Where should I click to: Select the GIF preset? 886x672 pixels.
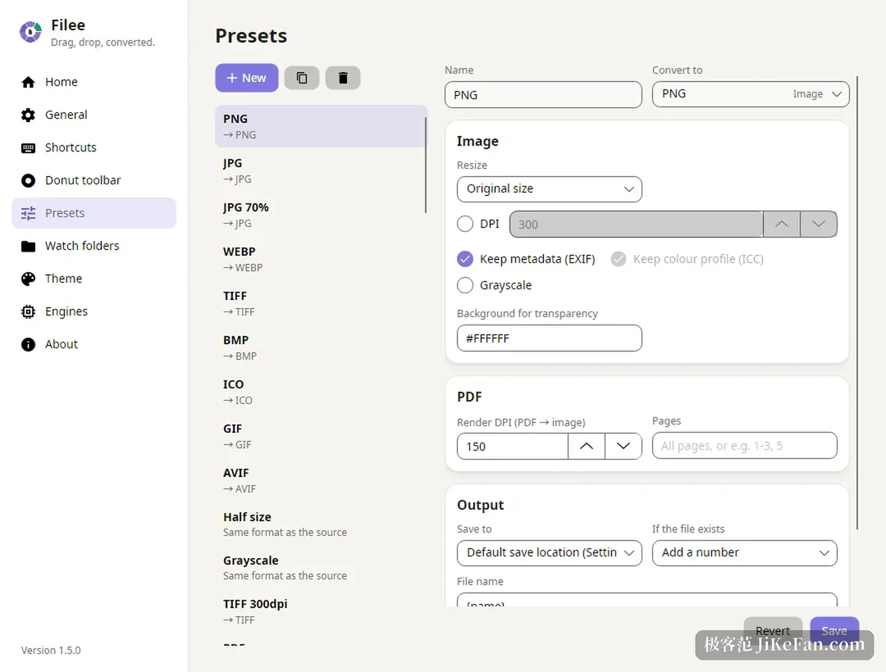coord(321,436)
